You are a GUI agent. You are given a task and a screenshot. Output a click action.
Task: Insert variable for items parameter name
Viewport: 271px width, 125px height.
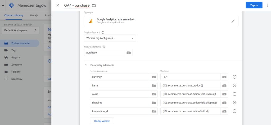point(154,85)
